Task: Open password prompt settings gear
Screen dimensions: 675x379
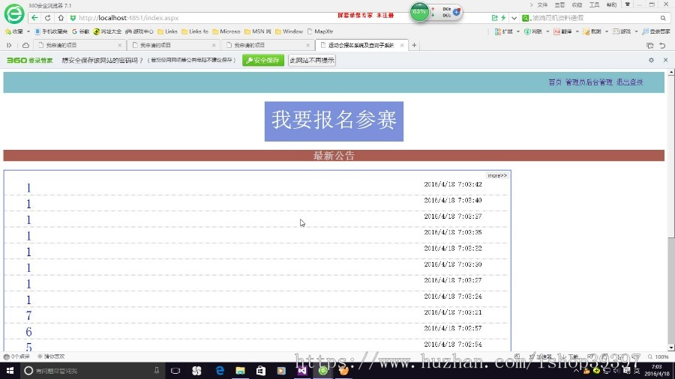Action: 651,60
